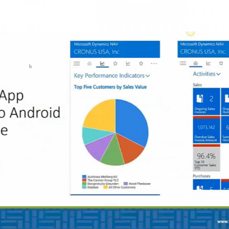This screenshot has height=229, width=229.
Task: Click the 1,073,142 overdue amount value
Action: click(x=206, y=127)
